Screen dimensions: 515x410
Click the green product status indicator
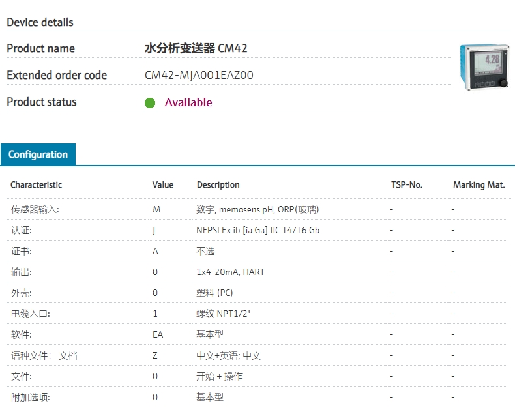tap(150, 103)
